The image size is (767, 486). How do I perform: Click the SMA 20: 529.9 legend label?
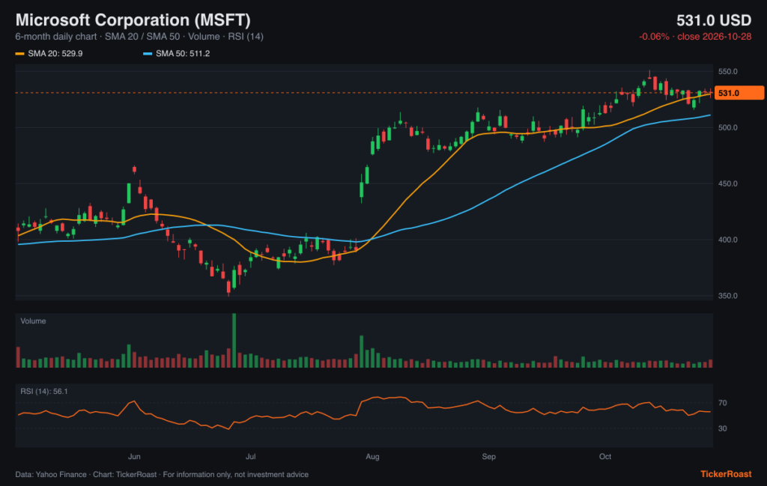(x=55, y=54)
